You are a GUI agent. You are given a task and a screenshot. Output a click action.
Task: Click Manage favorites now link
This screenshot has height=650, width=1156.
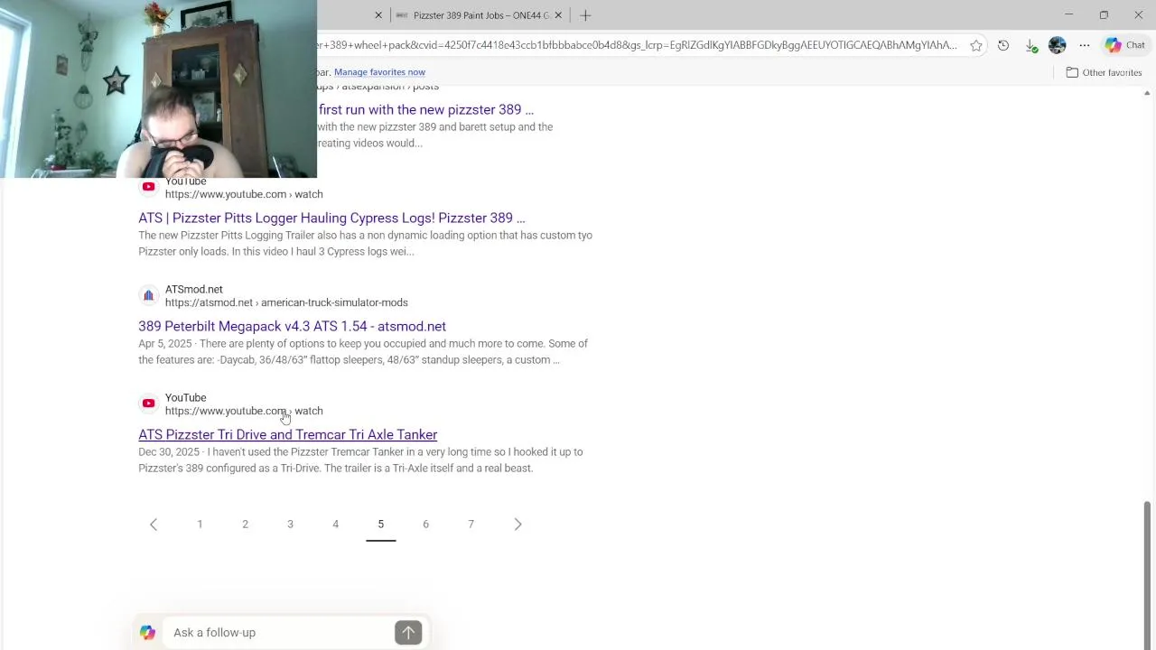(379, 72)
